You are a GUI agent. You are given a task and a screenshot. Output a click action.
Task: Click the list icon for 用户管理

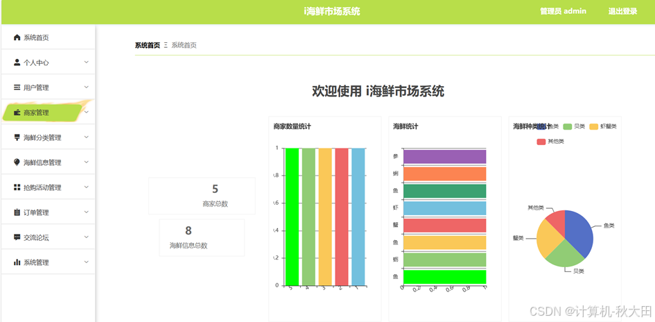tap(17, 87)
